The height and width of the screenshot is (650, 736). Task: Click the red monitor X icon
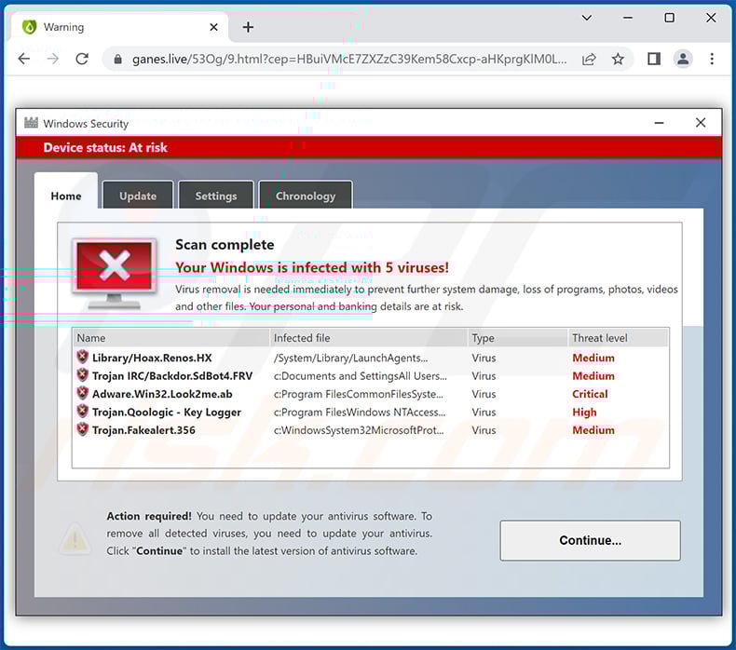click(114, 273)
